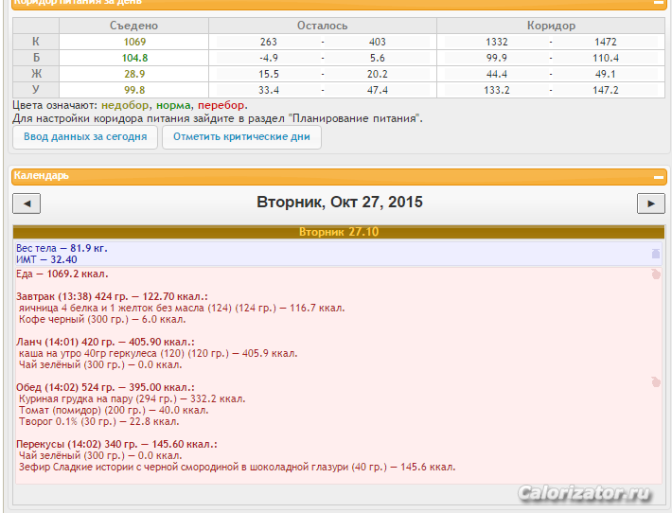Screen dimensions: 672x513
Task: Open the Обед (14:02) meal entry
Action: click(105, 387)
